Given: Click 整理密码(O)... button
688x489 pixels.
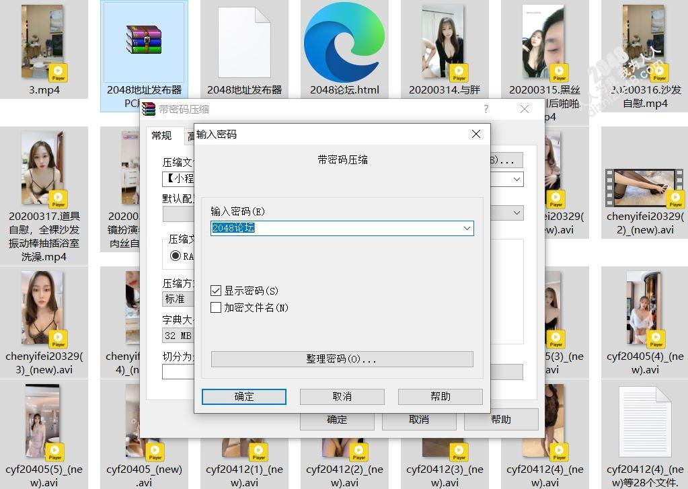Looking at the screenshot, I should [342, 359].
